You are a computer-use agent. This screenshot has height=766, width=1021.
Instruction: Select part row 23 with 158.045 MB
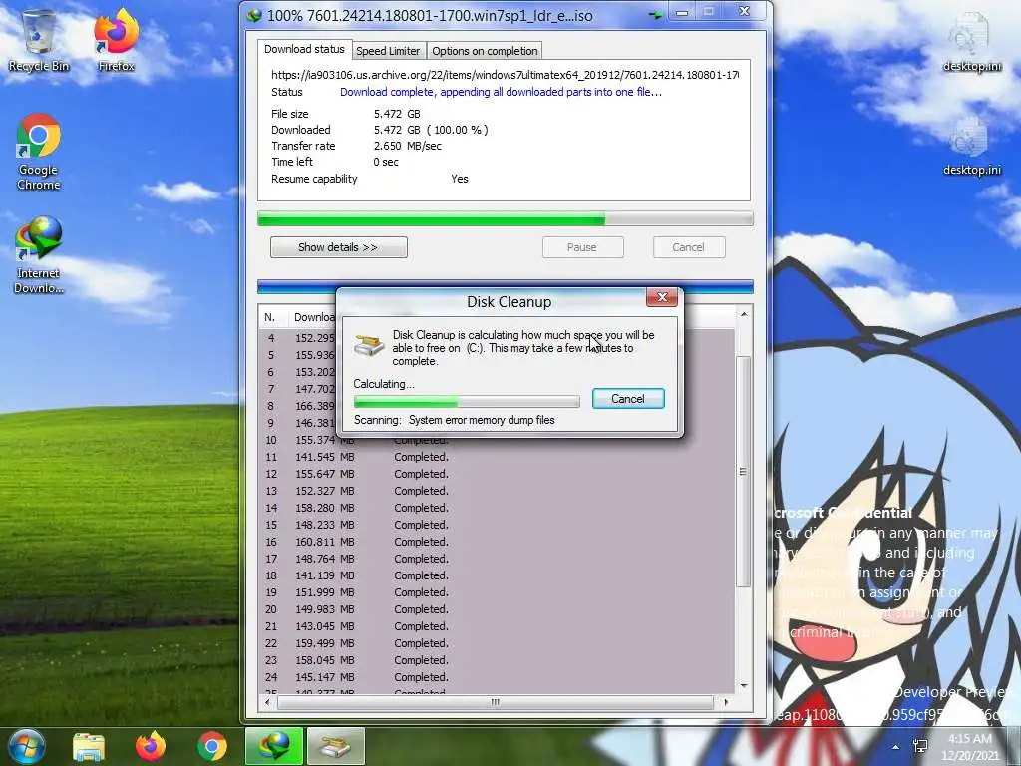pos(497,660)
